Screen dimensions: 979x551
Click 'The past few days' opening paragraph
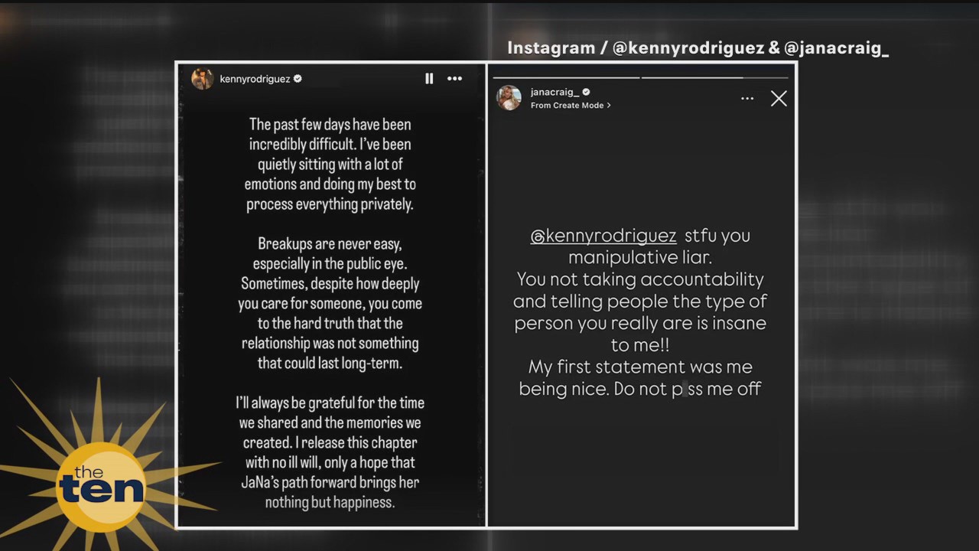pyautogui.click(x=330, y=164)
